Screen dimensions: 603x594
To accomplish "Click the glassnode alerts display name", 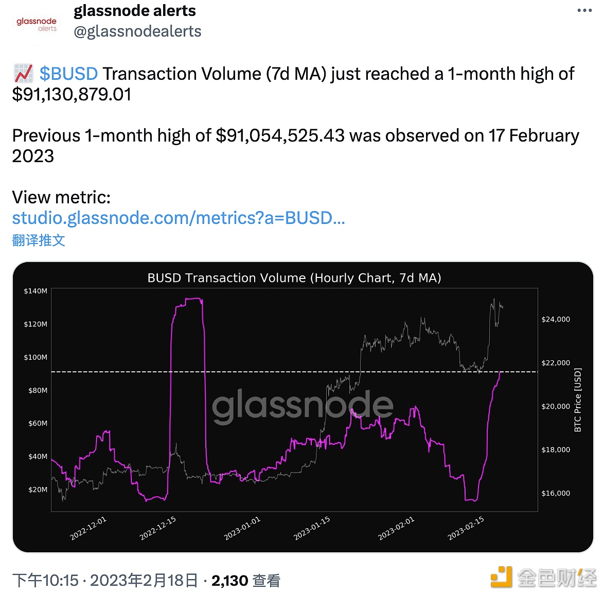I will 135,11.
